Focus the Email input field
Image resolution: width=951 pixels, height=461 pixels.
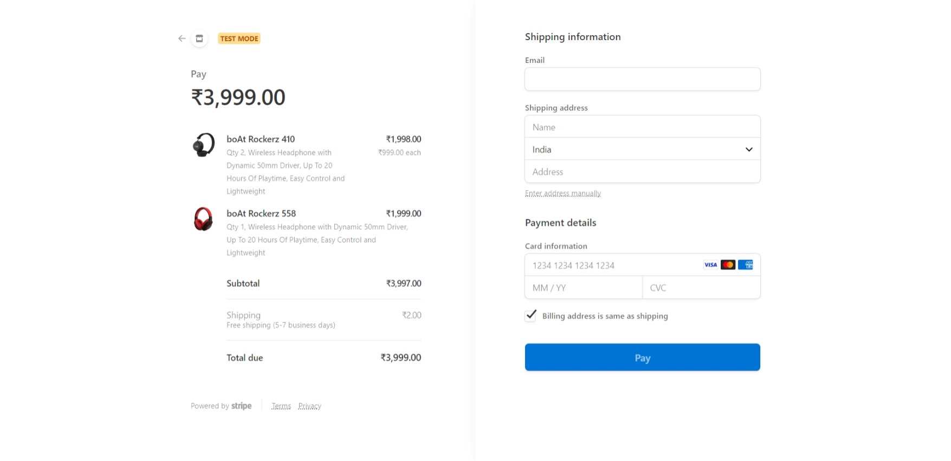click(x=642, y=79)
